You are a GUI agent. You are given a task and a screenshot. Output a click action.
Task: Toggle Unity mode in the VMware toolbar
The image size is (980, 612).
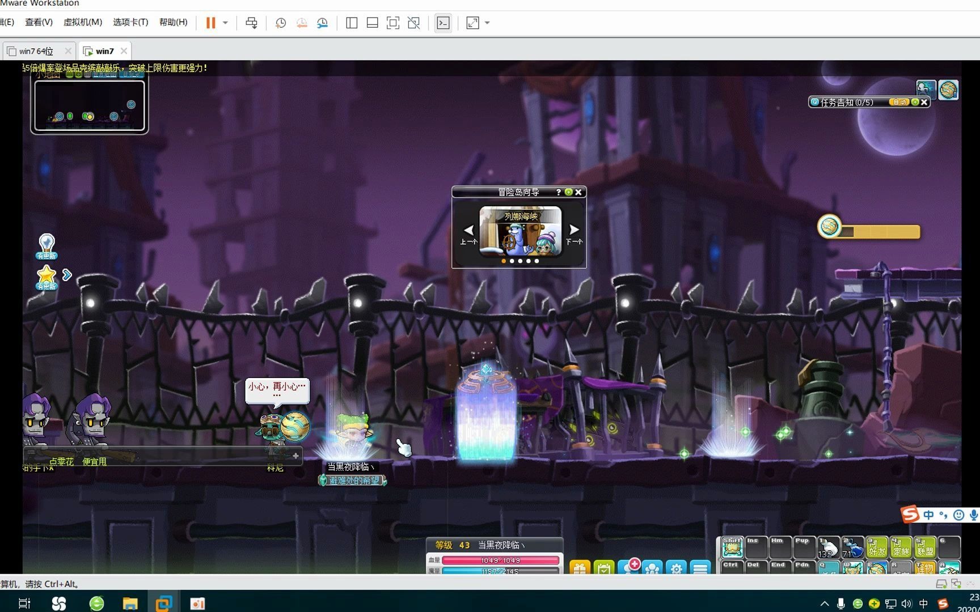pos(414,23)
